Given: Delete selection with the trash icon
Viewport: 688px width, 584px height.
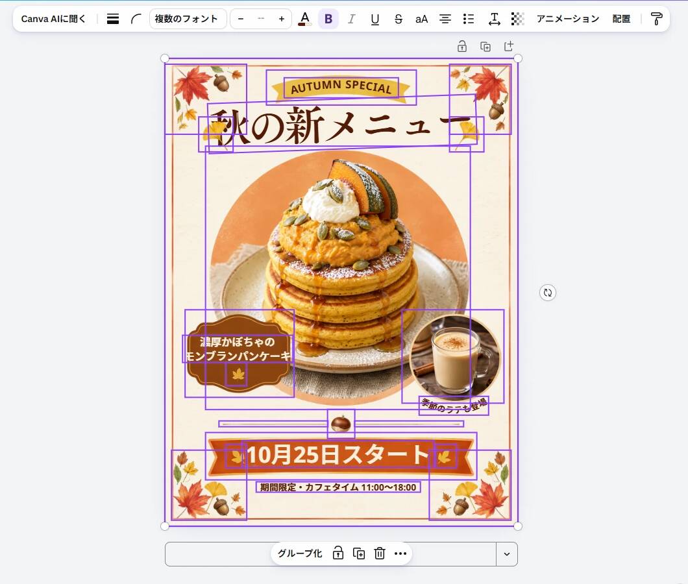Looking at the screenshot, I should tap(380, 554).
